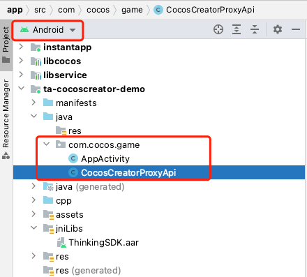Select the ta-cocoscreator-demo module row
Viewport: 307px width, 277px height.
click(x=159, y=89)
